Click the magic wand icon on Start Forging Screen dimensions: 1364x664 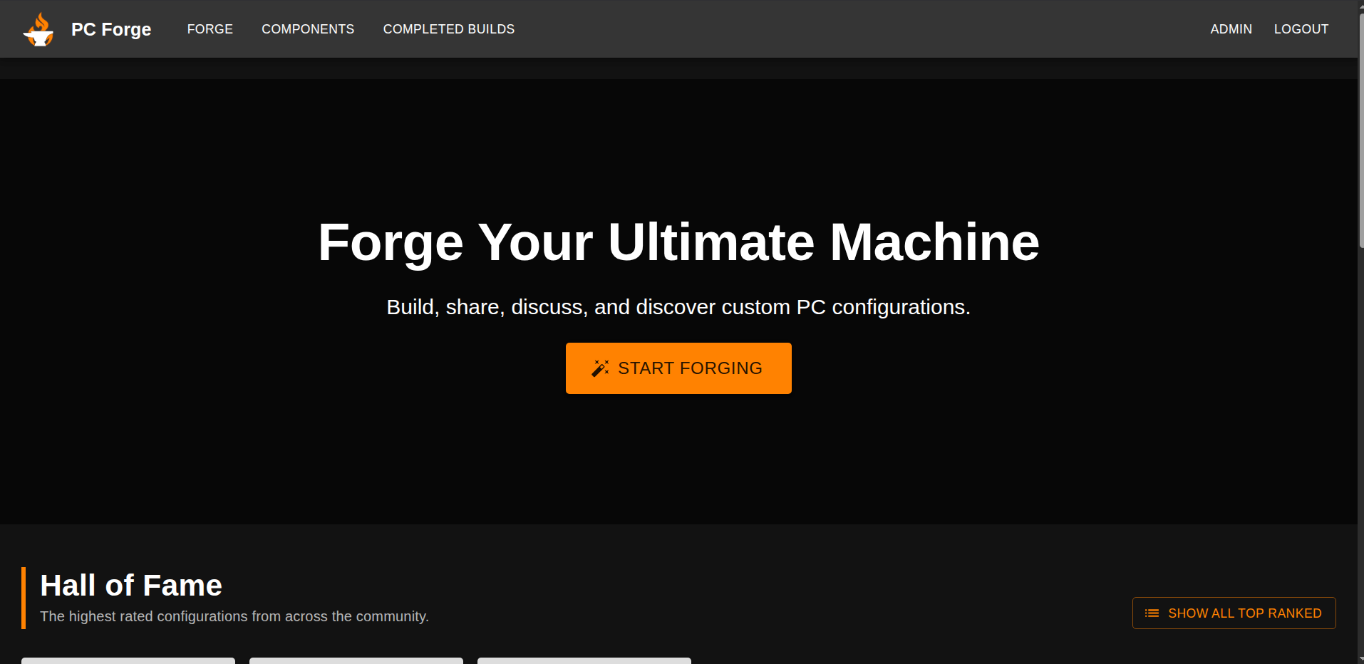600,368
